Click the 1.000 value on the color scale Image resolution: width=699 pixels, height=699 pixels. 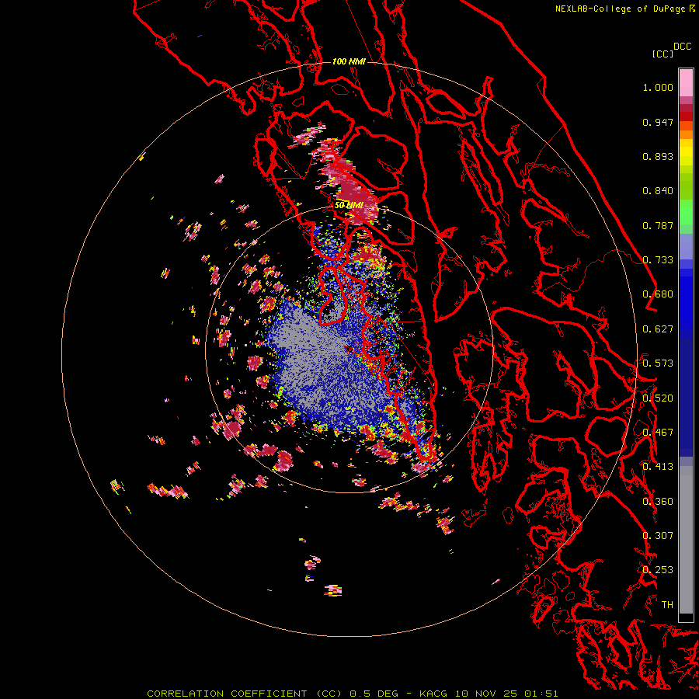tap(658, 87)
